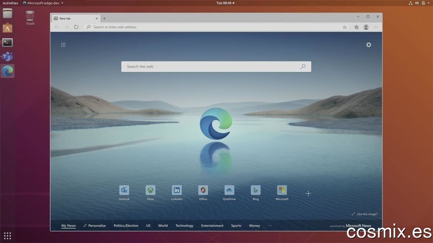This screenshot has width=433, height=243.
Task: Open the app launcher grid on new tab page
Action: click(63, 45)
